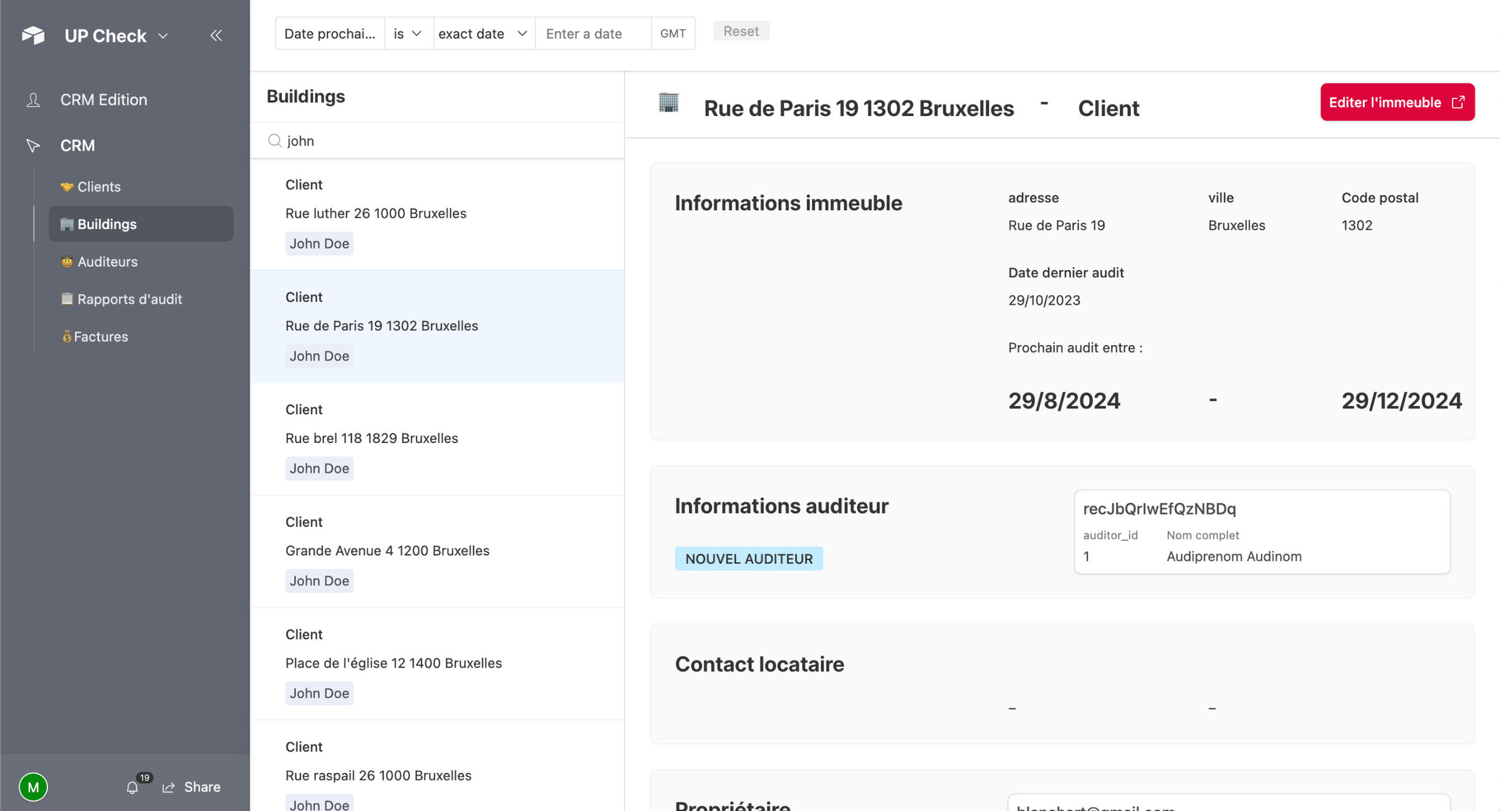Switch to the CRM Edition section
Image resolution: width=1500 pixels, height=811 pixels.
tap(103, 99)
